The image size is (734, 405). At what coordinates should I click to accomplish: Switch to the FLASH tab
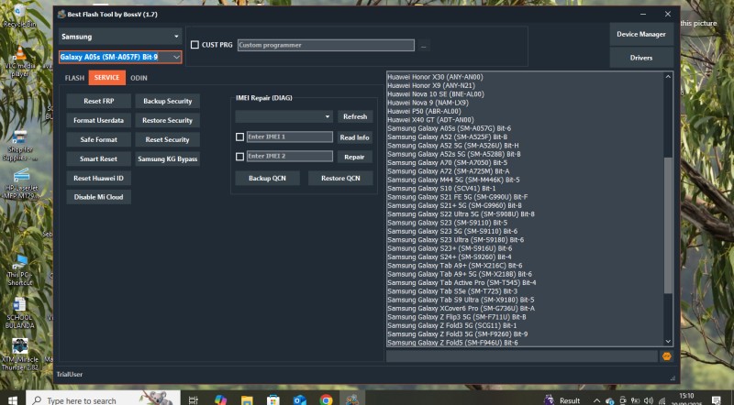74,78
